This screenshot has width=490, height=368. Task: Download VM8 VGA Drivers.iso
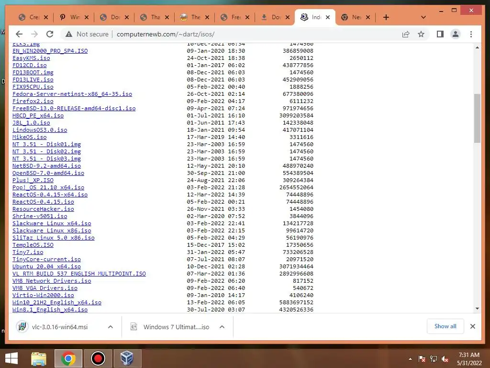(45, 288)
